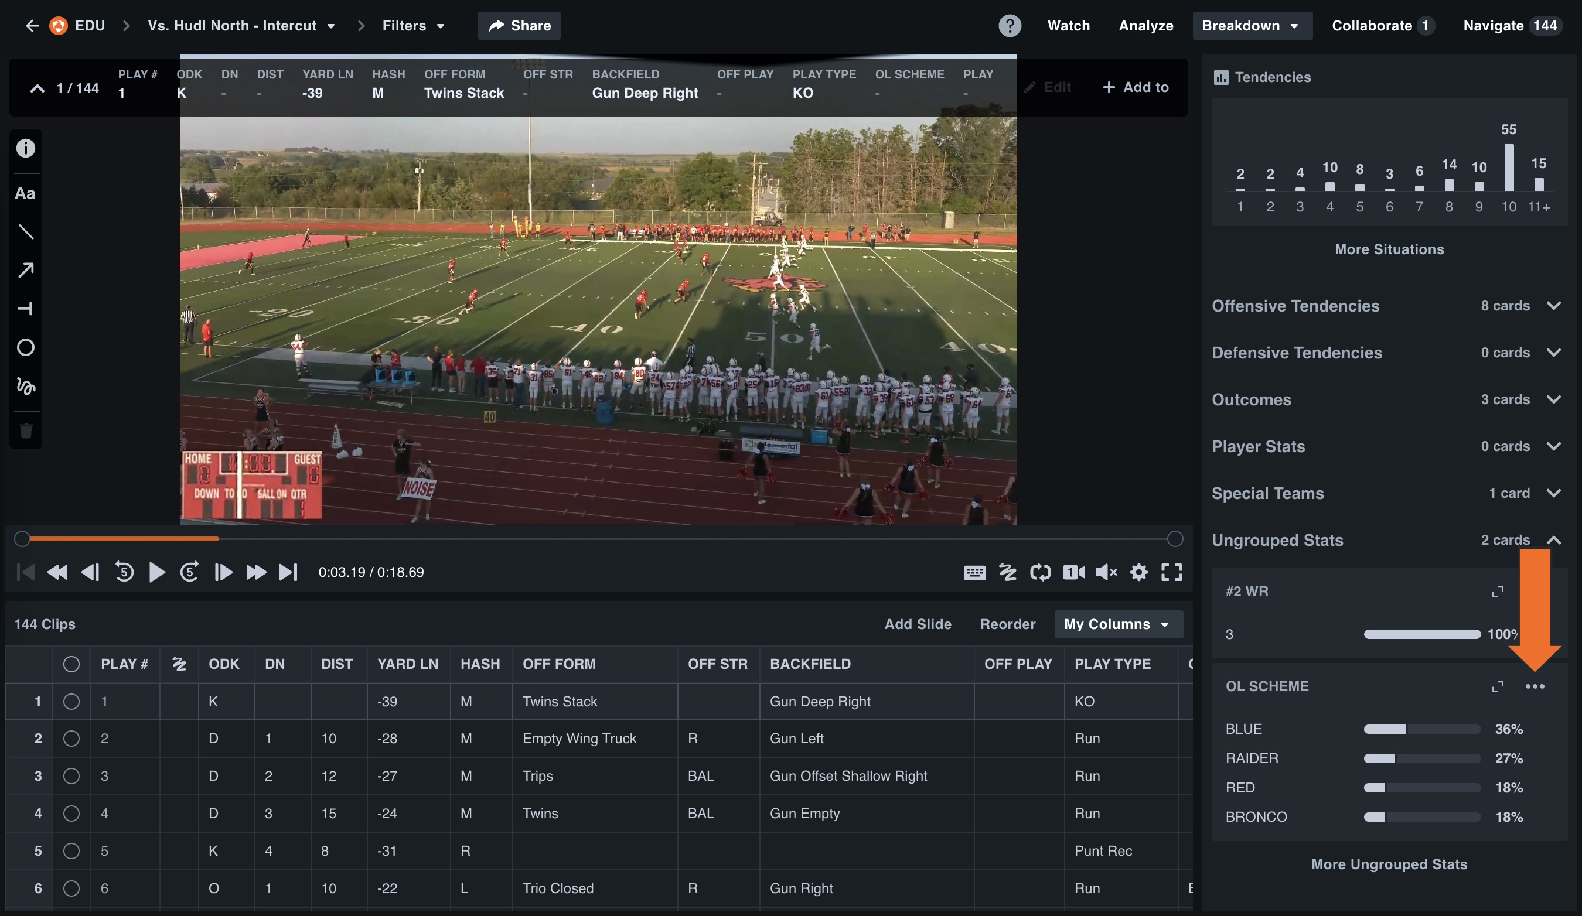The width and height of the screenshot is (1582, 916).
Task: Select the text annotation tool
Action: (25, 193)
